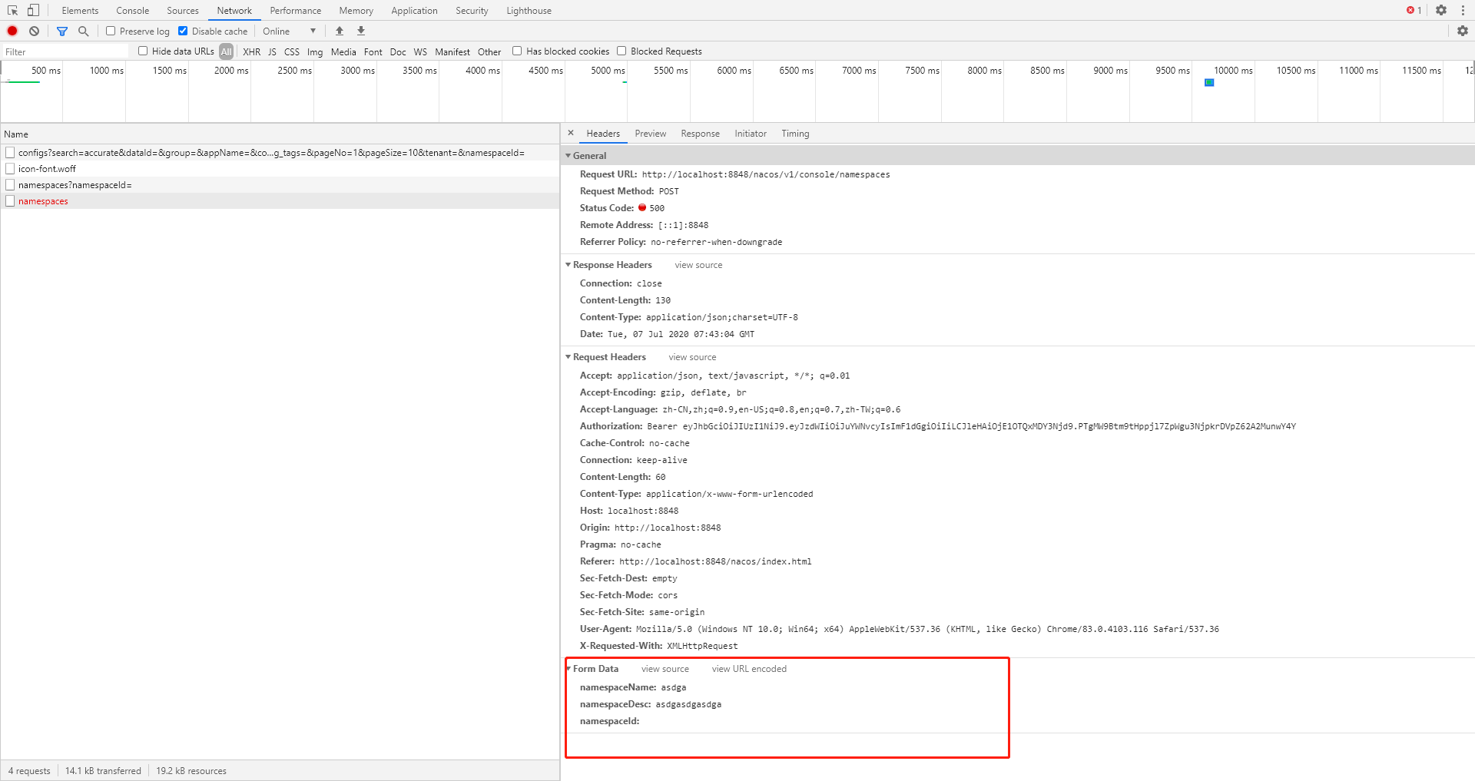This screenshot has height=781, width=1475.
Task: Toggle the network filter bar funnel
Action: pyautogui.click(x=62, y=31)
